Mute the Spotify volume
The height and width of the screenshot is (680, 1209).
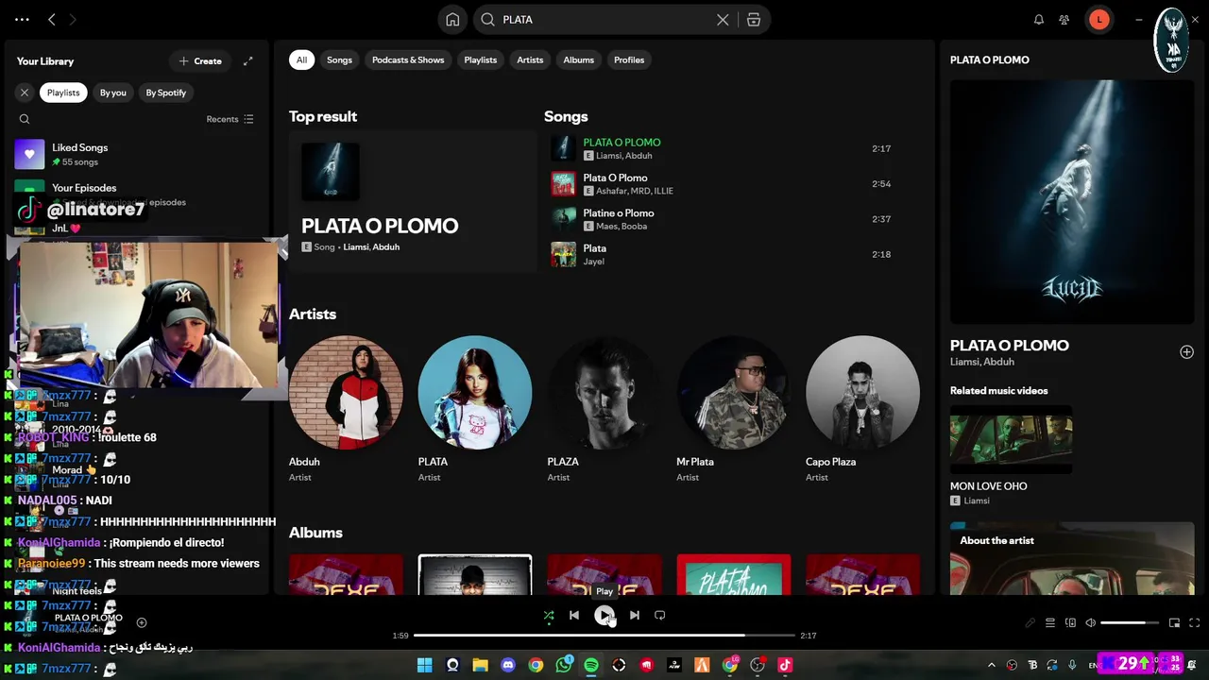[1091, 623]
